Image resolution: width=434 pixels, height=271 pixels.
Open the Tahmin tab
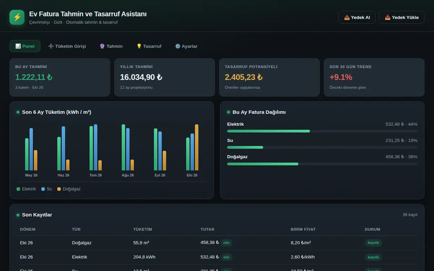[x=111, y=46]
